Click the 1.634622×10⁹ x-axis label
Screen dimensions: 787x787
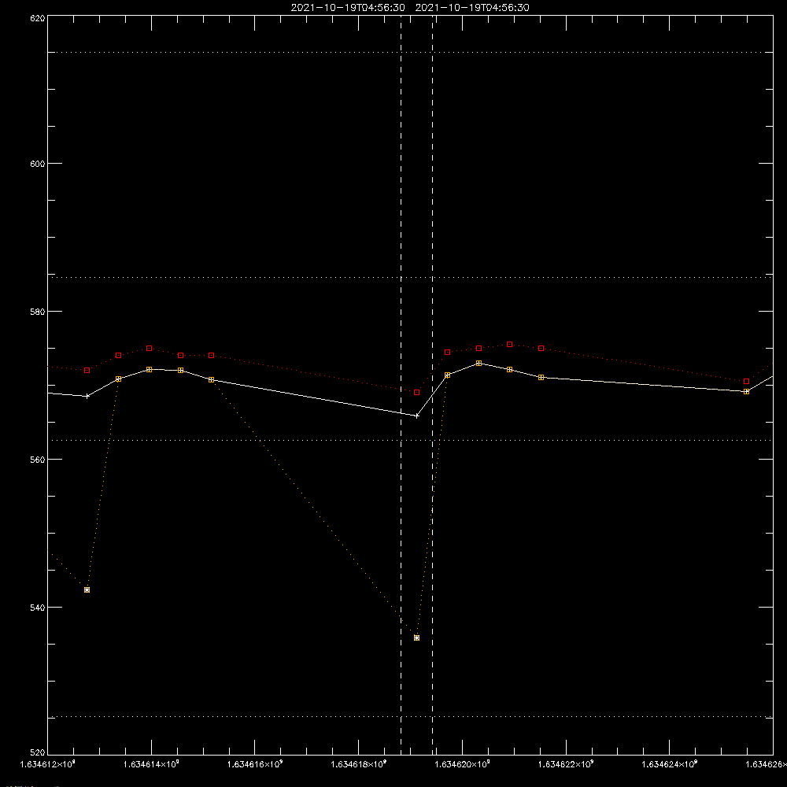[x=566, y=764]
